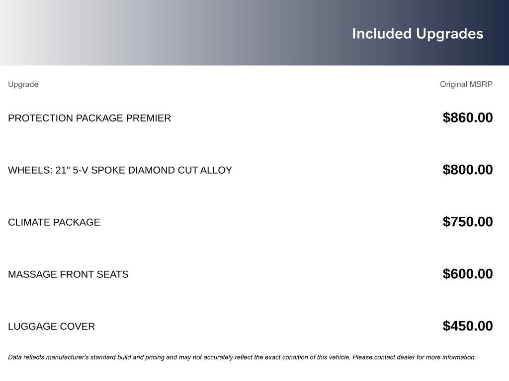The height and width of the screenshot is (381, 509).
Task: Select the CLIMATE PACKAGE upgrade
Action: tap(54, 222)
